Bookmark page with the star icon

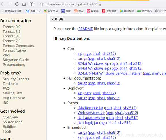pyautogui.click(x=41, y=4)
